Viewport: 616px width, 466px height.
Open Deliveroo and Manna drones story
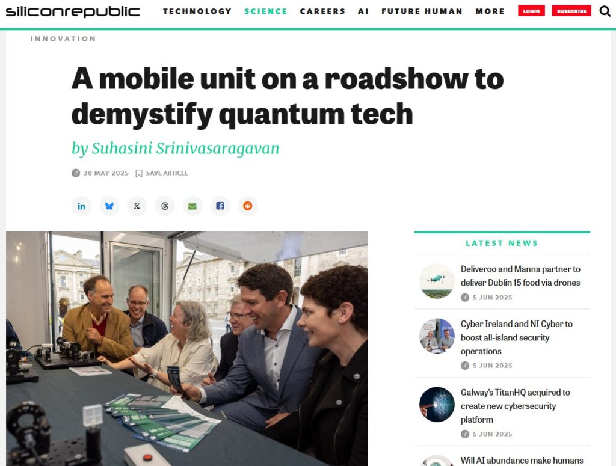(x=520, y=275)
